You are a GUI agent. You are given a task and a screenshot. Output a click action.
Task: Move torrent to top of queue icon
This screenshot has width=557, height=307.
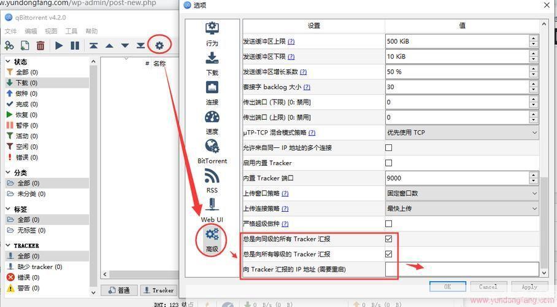pos(93,45)
